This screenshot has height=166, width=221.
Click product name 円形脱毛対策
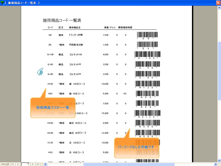(76, 45)
